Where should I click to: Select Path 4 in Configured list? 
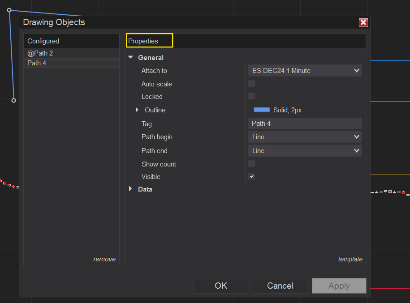[71, 63]
